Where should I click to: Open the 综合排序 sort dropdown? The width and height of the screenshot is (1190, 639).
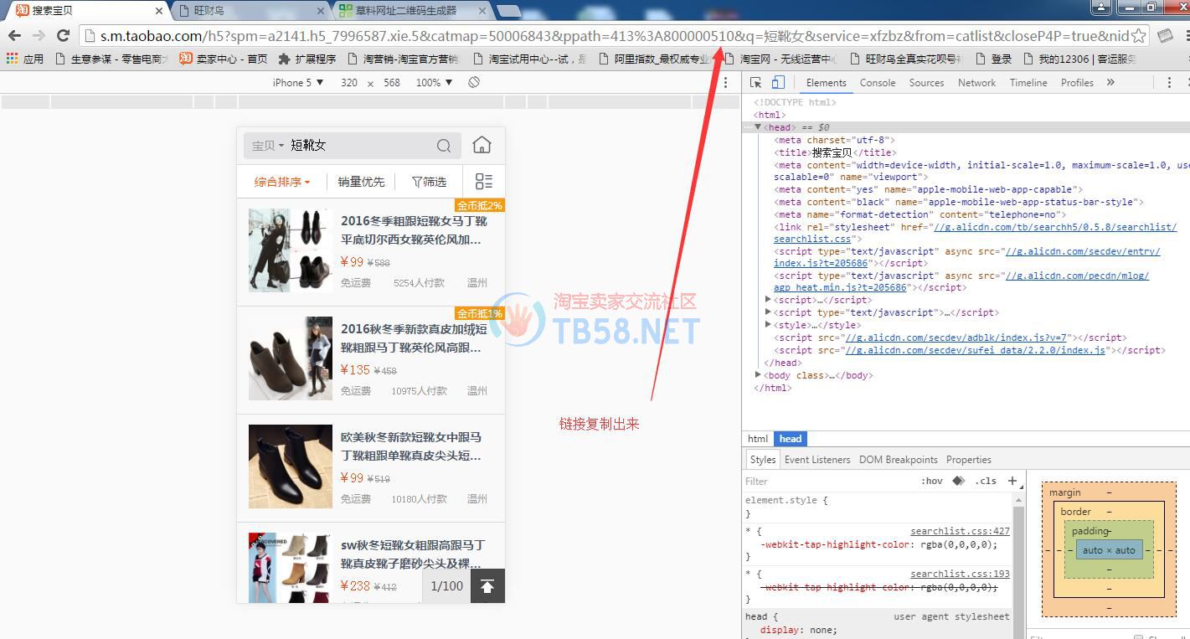[282, 182]
